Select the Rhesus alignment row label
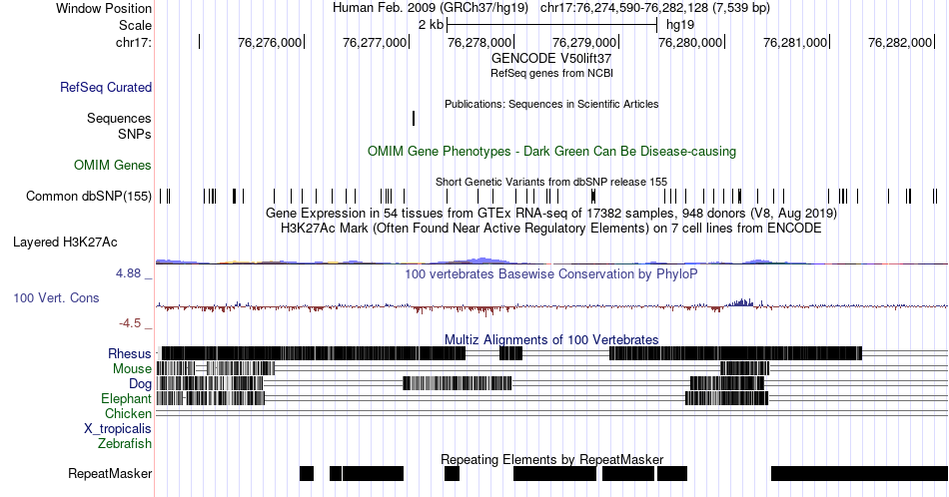This screenshot has height=497, width=949. [x=130, y=353]
